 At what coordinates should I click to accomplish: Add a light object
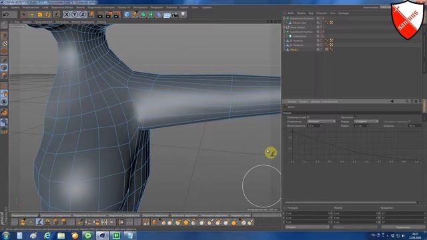click(183, 15)
